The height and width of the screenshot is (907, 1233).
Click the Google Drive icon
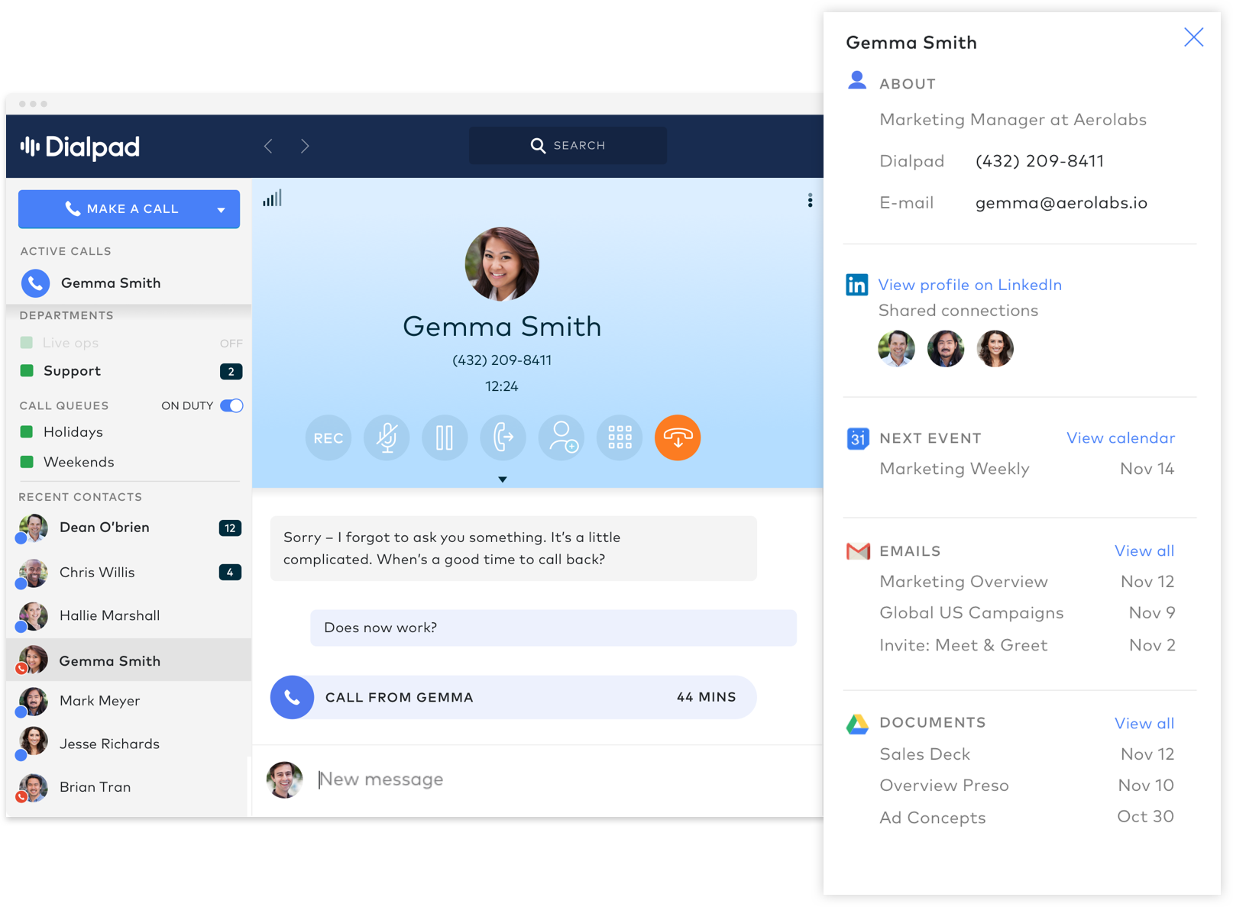click(x=858, y=724)
